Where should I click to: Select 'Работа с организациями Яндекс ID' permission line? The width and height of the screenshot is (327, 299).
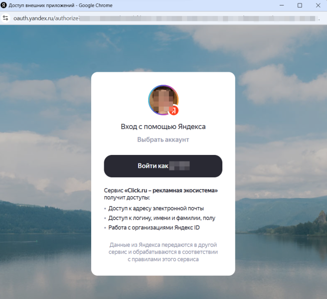tap(154, 227)
